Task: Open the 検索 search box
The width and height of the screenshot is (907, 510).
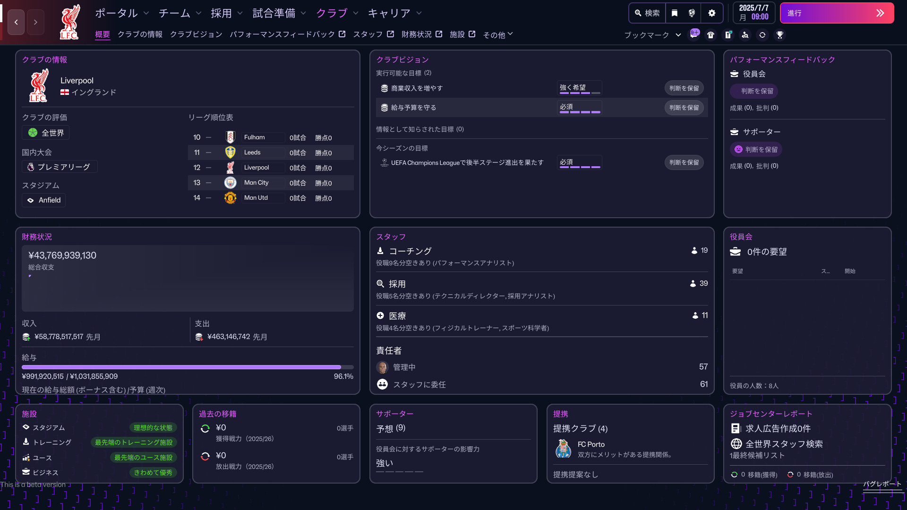Action: tap(647, 13)
